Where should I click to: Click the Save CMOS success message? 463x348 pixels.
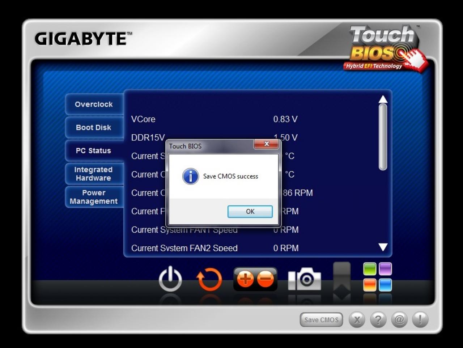[231, 176]
